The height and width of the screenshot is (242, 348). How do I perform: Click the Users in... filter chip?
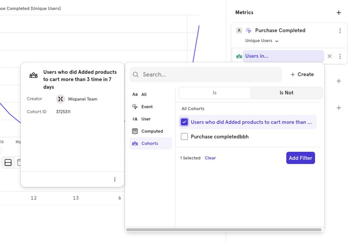283,56
